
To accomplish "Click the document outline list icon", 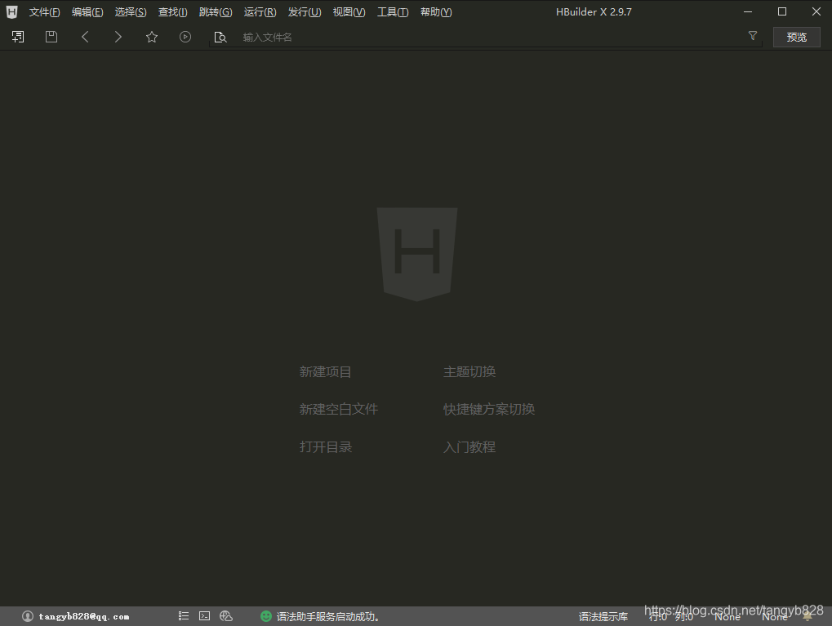I will click(184, 616).
